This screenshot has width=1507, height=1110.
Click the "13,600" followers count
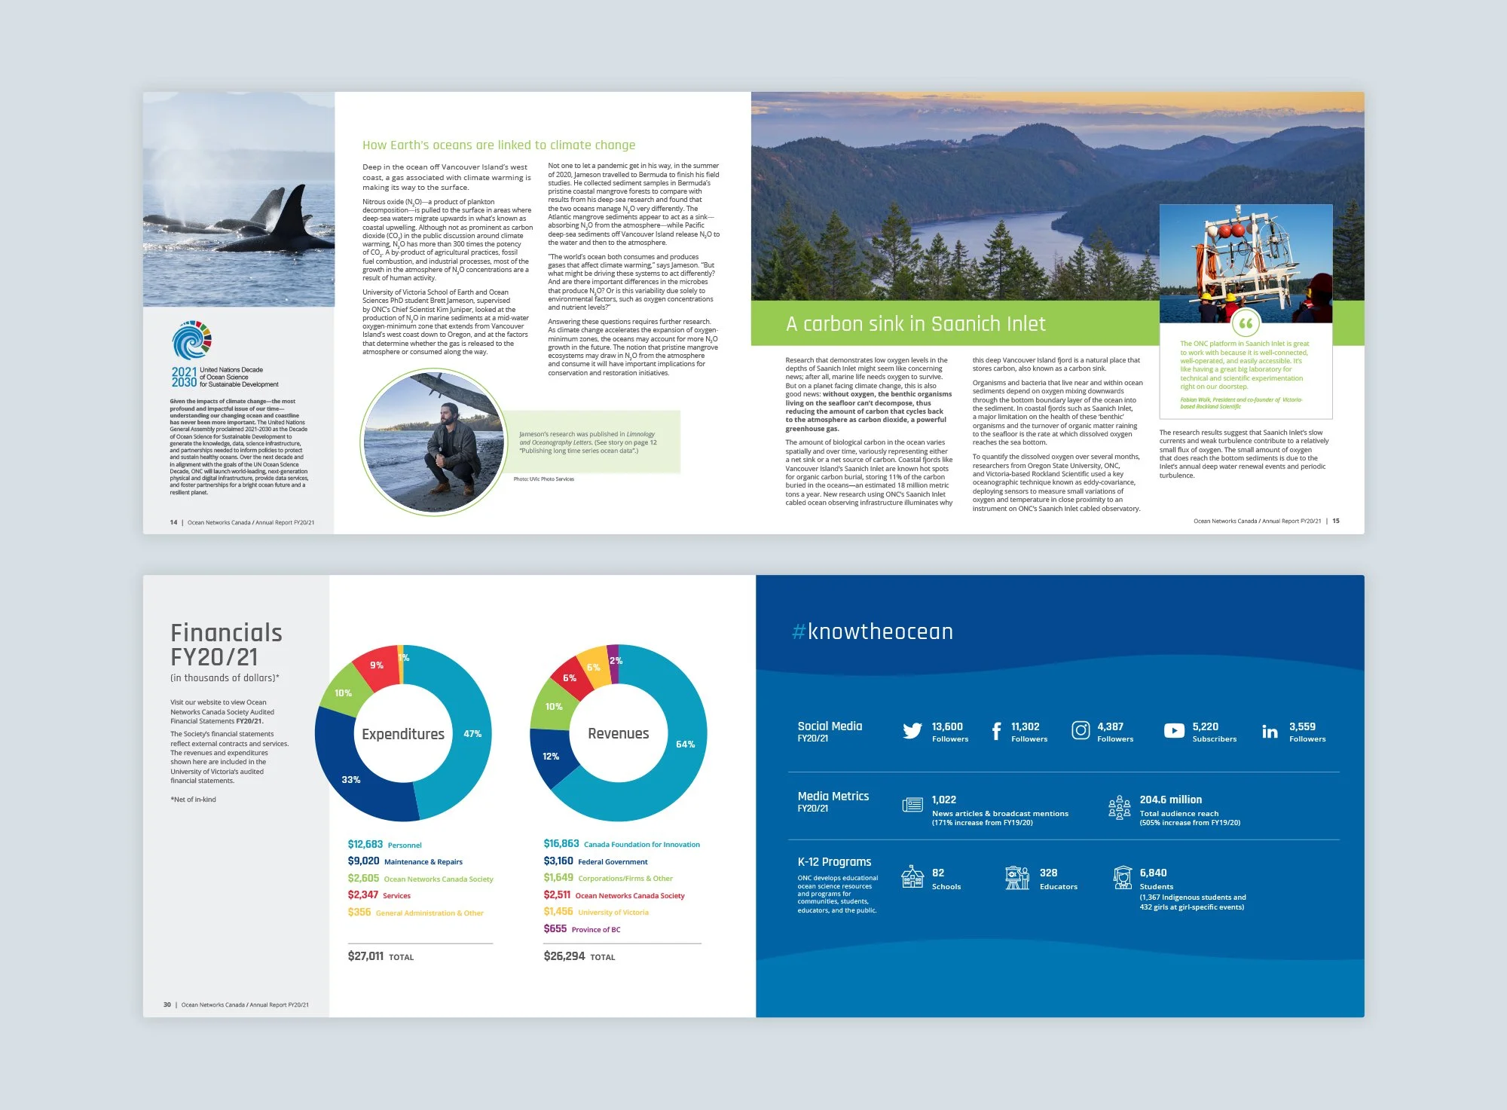tap(947, 726)
